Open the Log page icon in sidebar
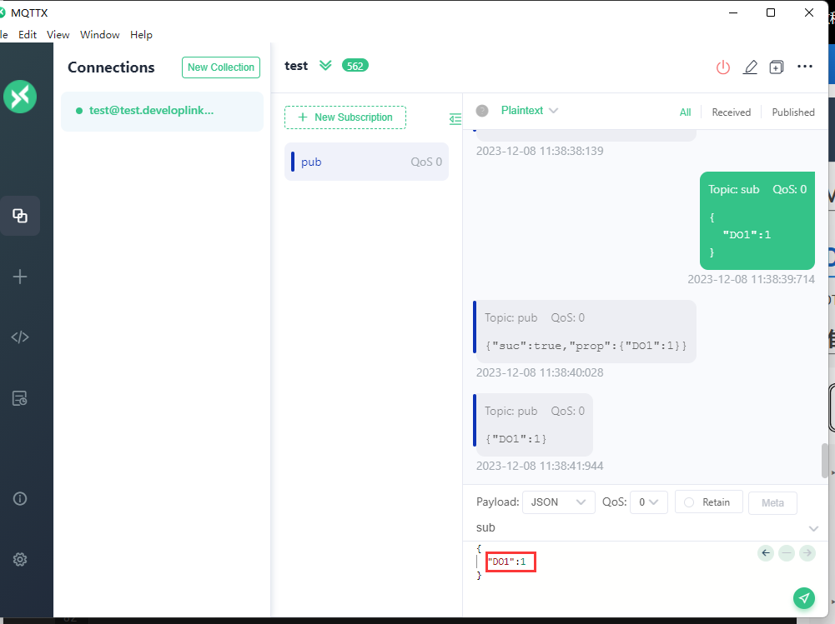This screenshot has height=624, width=835. [x=20, y=398]
